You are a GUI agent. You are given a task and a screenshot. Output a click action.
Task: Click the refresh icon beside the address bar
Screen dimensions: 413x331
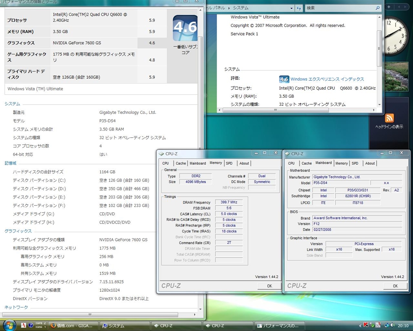point(299,8)
